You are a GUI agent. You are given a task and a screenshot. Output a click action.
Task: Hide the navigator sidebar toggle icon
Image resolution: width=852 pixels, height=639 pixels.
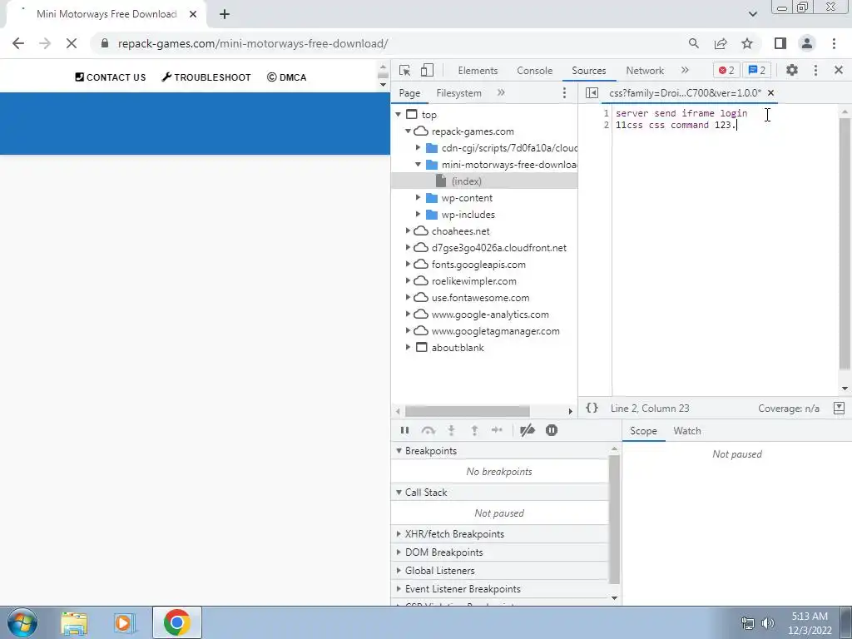[592, 93]
